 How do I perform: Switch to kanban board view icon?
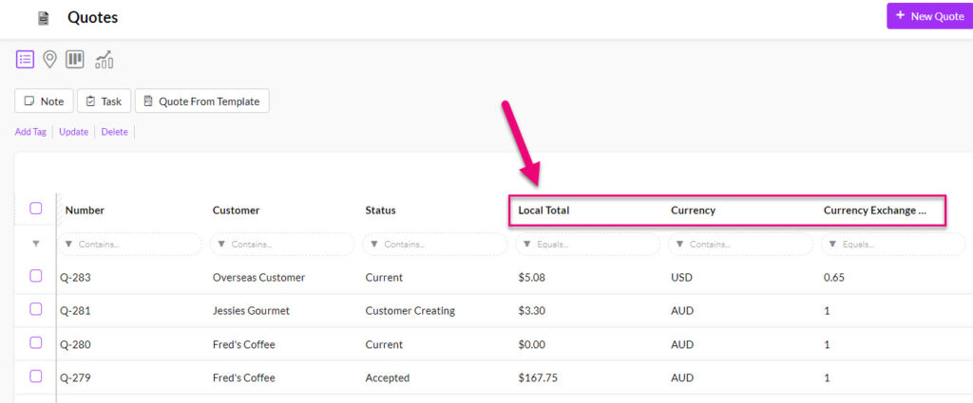75,60
